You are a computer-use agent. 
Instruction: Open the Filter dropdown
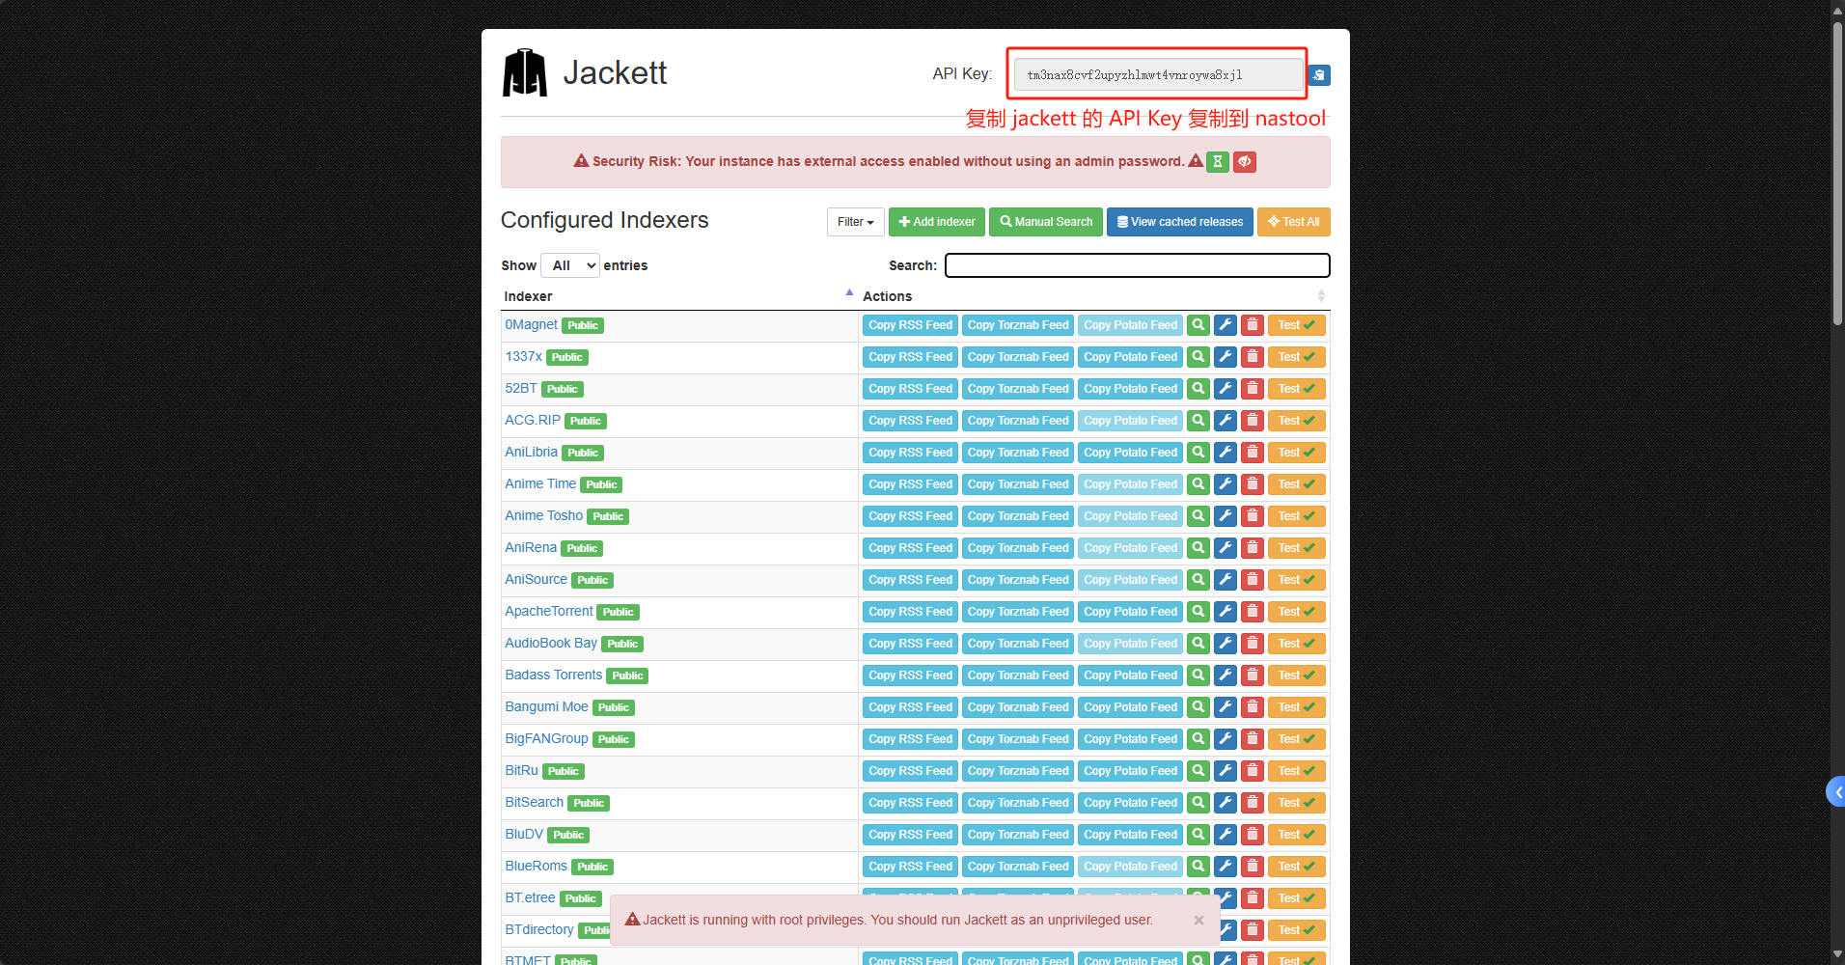(x=855, y=222)
